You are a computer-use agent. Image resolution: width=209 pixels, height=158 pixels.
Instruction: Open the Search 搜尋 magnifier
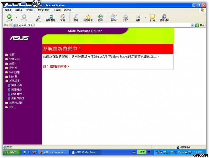coord(76,18)
